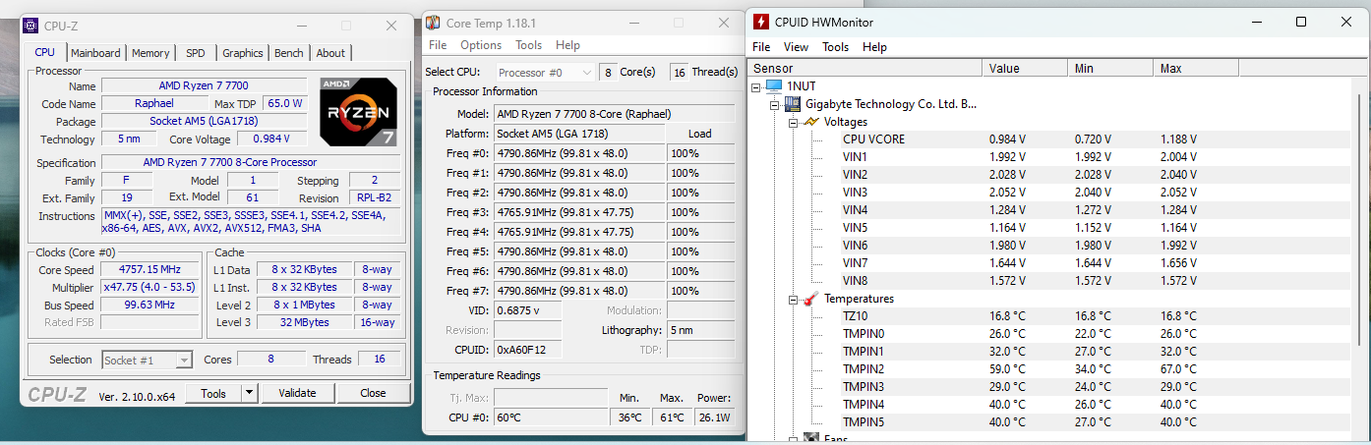Open the About tab in CPU-Z
This screenshot has width=1371, height=445.
(330, 53)
